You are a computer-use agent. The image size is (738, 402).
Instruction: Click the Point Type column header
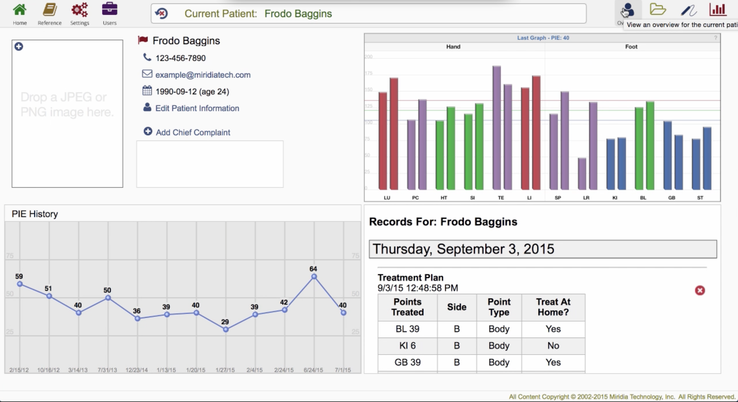499,307
